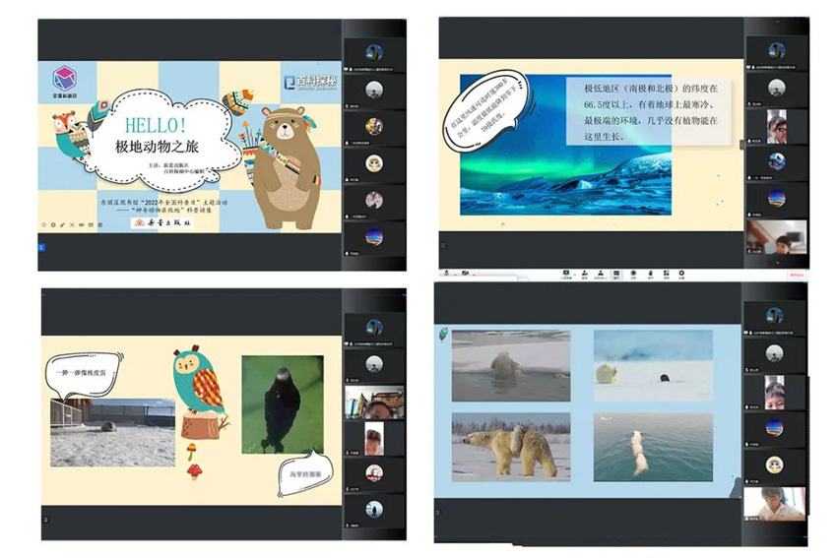Select the bottom video tile beside polar bear slide
Image resolution: width=837 pixels, height=558 pixels.
pyautogui.click(x=775, y=502)
